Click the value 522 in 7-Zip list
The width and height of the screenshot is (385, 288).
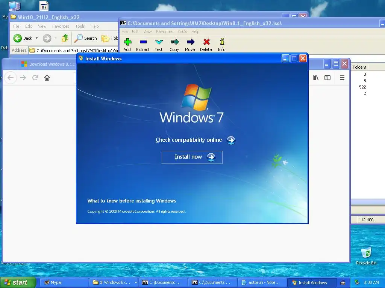pyautogui.click(x=362, y=87)
